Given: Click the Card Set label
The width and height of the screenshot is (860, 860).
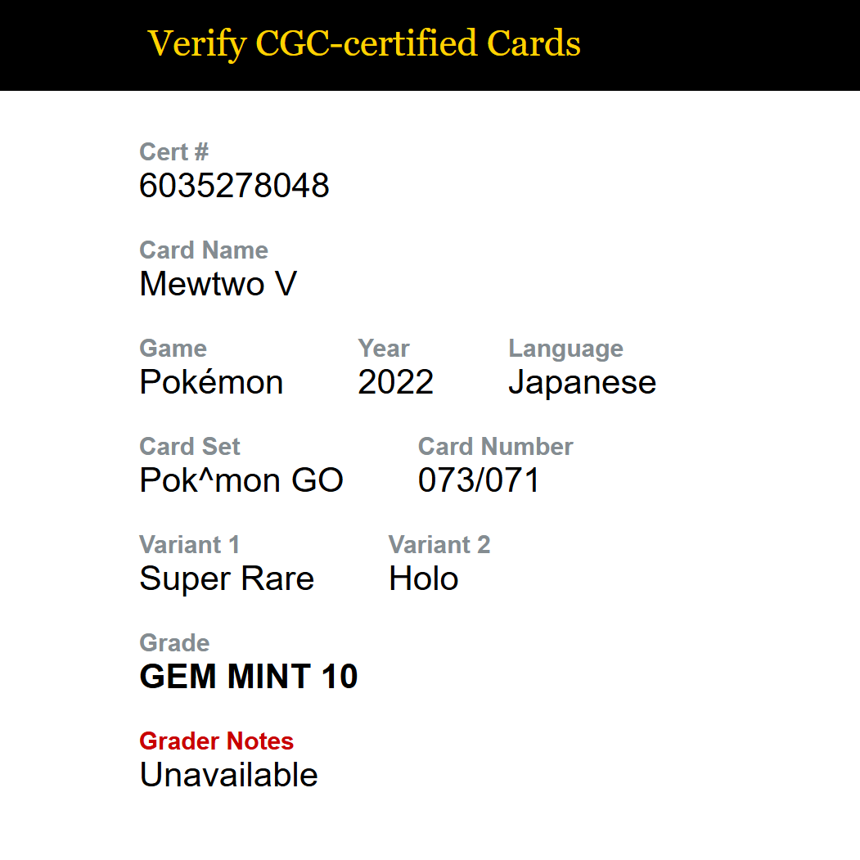Looking at the screenshot, I should click(x=189, y=447).
